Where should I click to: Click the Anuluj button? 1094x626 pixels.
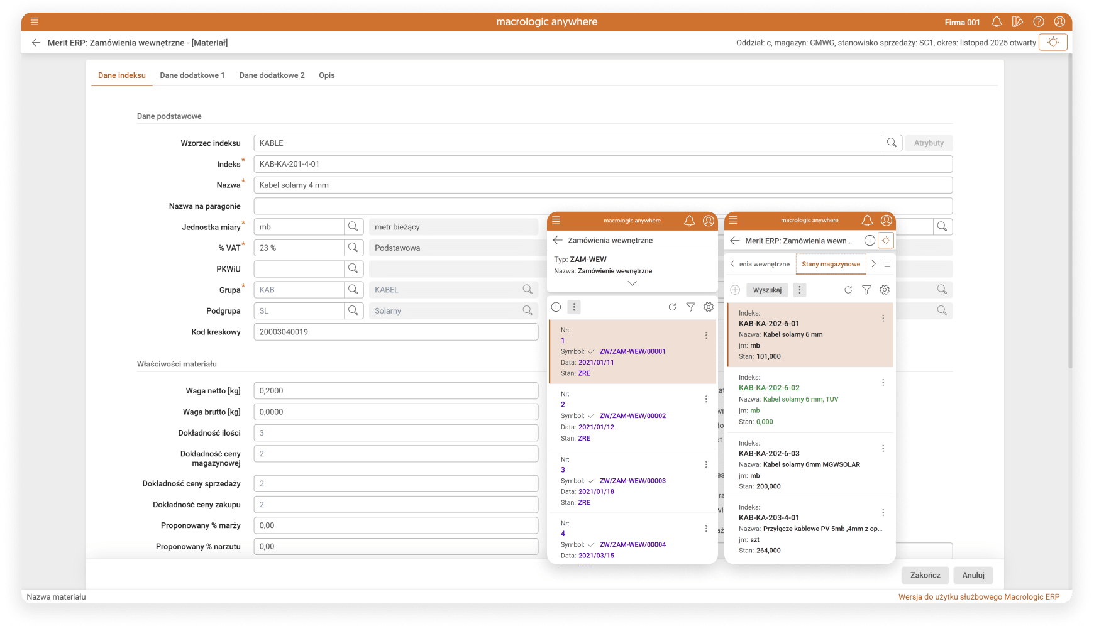pos(973,575)
